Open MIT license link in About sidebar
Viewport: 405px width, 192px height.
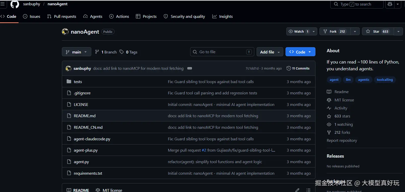point(340,100)
